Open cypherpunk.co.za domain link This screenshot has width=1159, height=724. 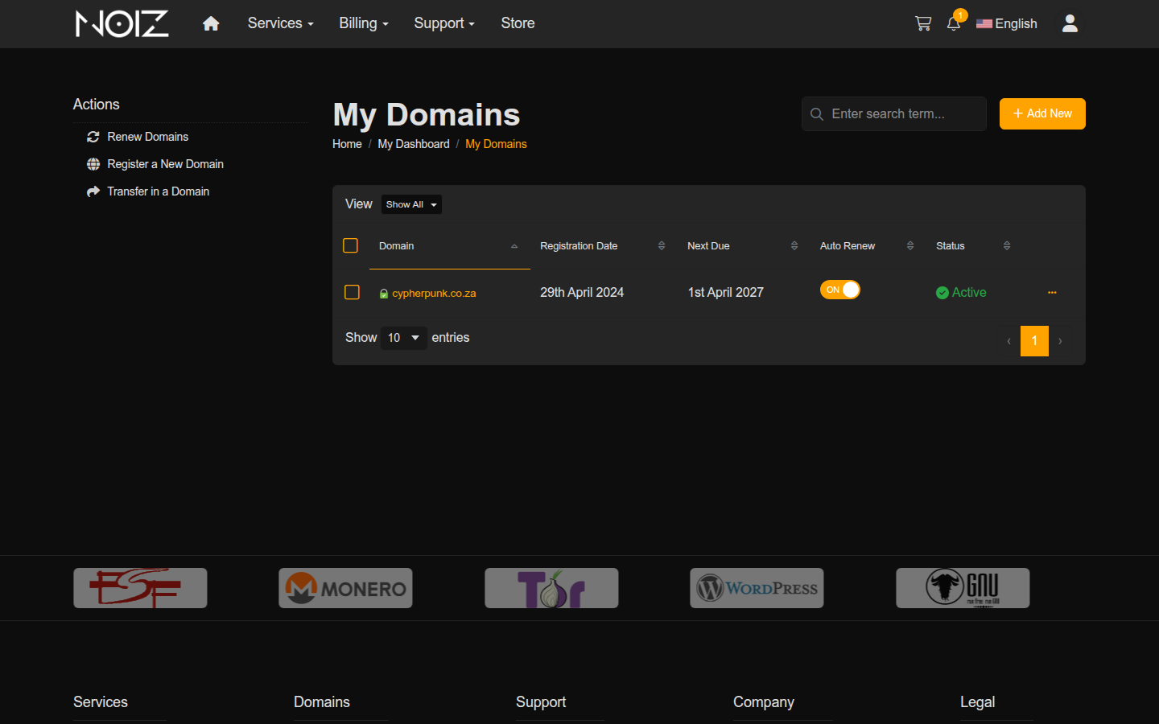[434, 294]
